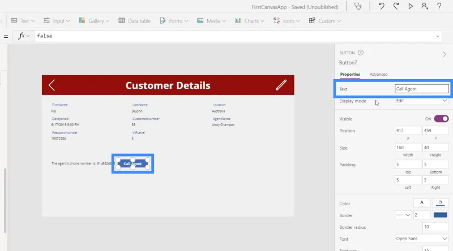Click the back arrow in Customer Details header
Screen dimensions: 453x251
[52, 85]
